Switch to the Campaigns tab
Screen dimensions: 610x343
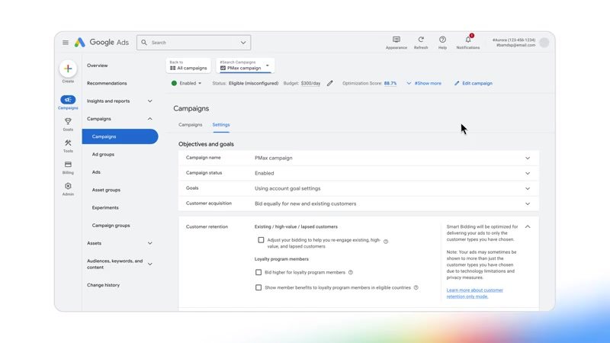point(190,125)
